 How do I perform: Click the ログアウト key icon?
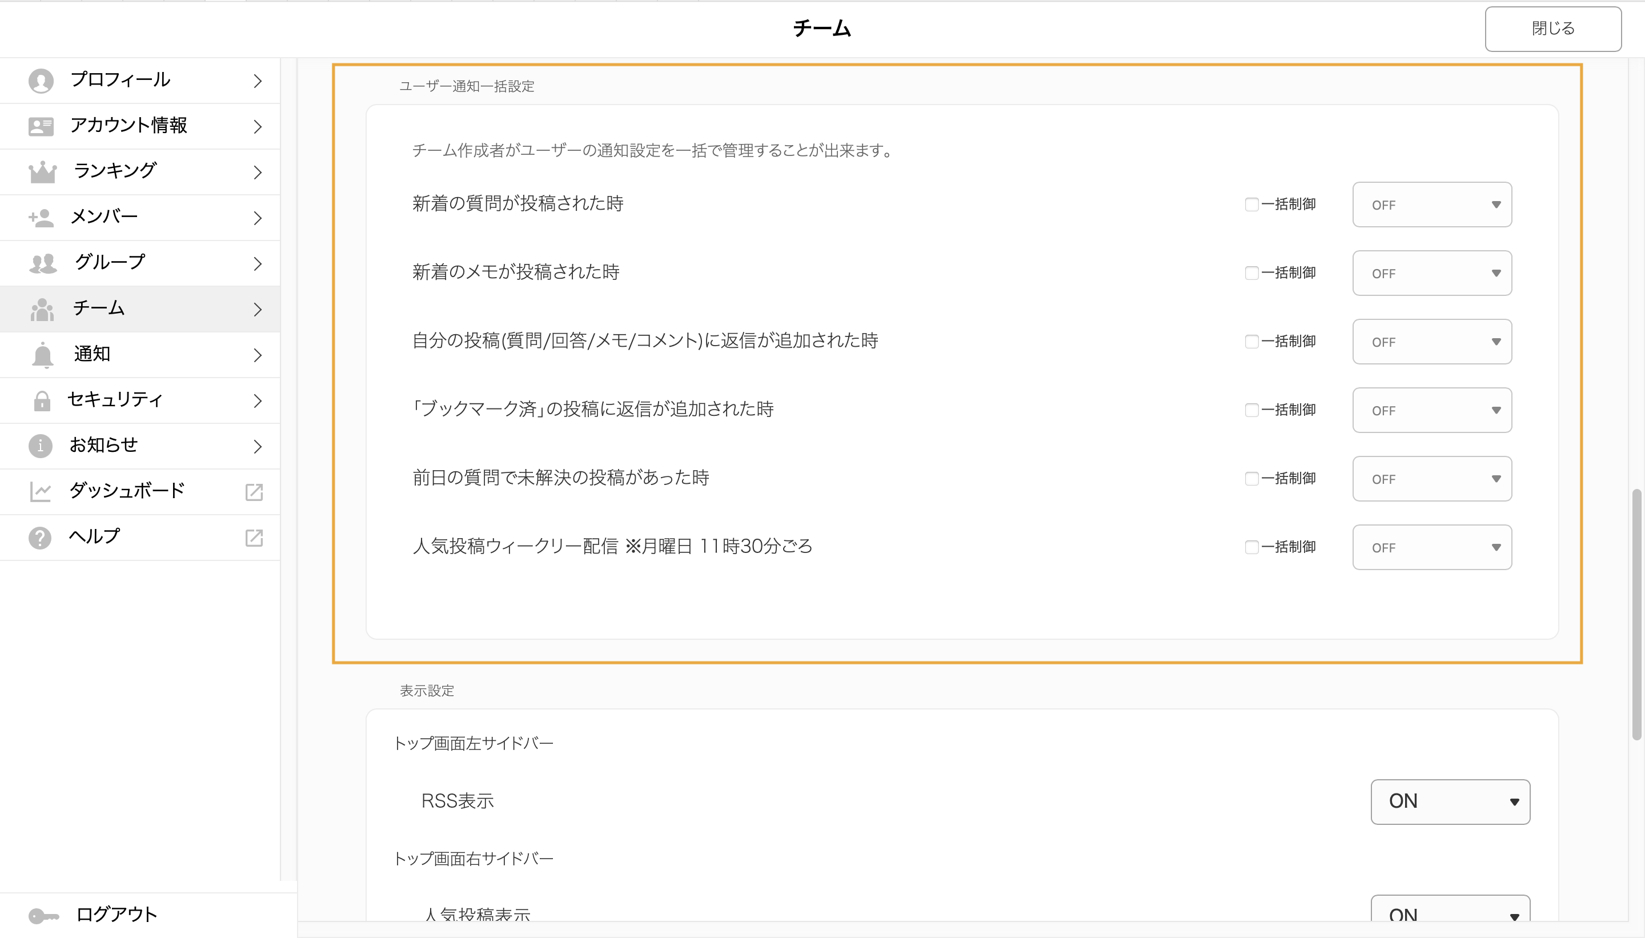pos(43,916)
